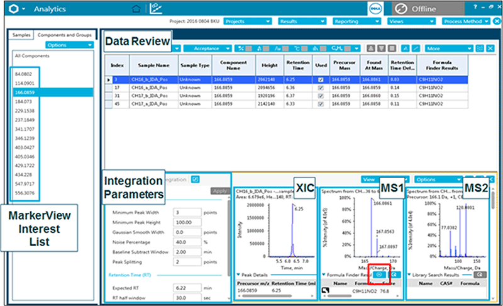The image size is (503, 306).
Task: Open the More dropdown
Action: point(449,48)
